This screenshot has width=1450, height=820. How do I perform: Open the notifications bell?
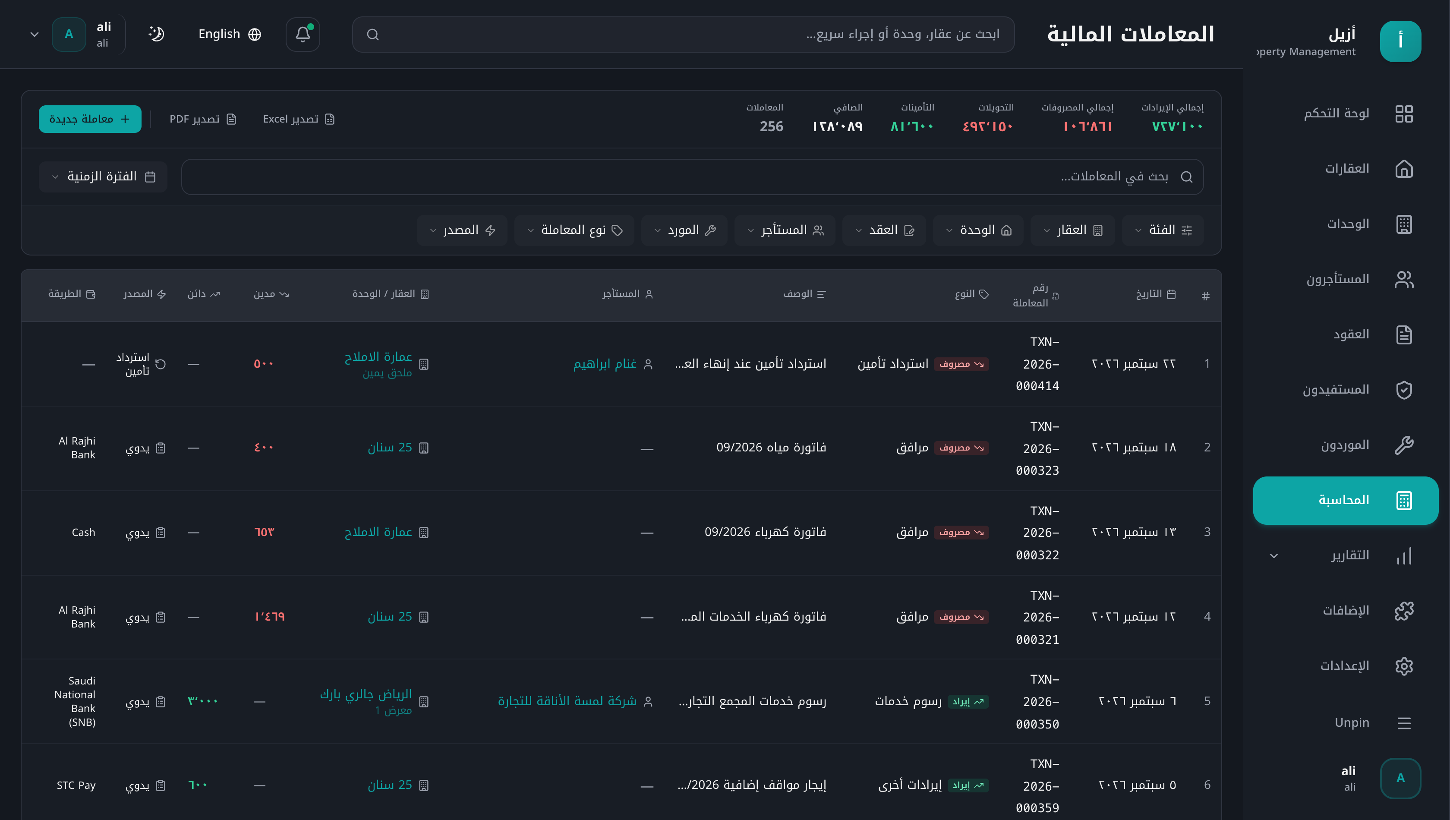point(303,35)
